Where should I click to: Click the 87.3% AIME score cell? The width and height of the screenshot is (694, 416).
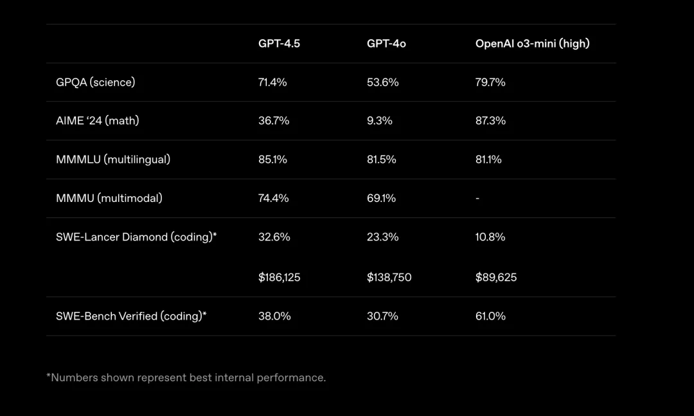pos(490,120)
